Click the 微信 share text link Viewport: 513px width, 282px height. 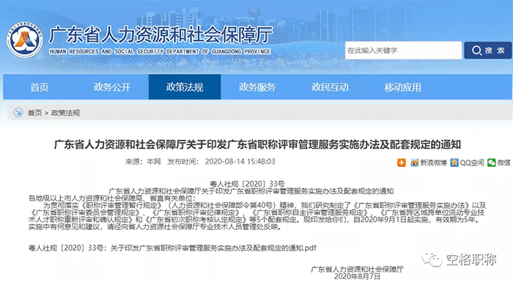[503, 163]
